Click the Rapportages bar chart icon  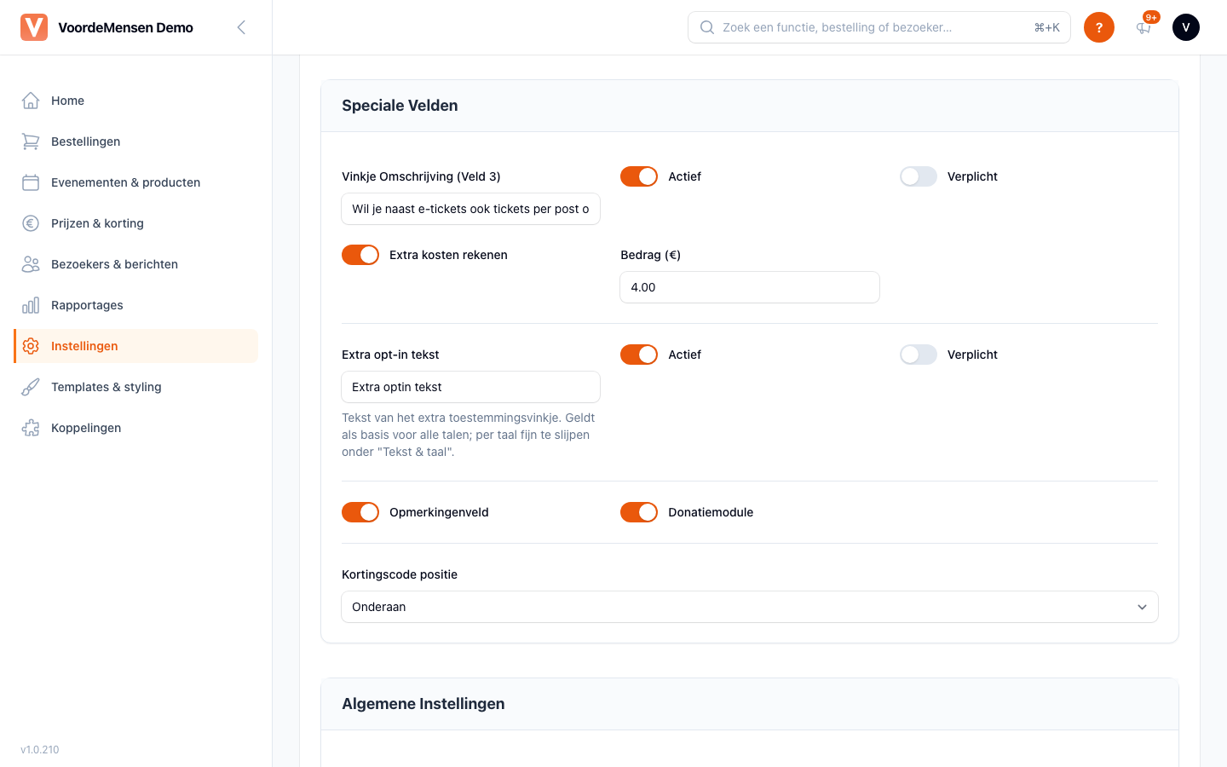click(31, 305)
